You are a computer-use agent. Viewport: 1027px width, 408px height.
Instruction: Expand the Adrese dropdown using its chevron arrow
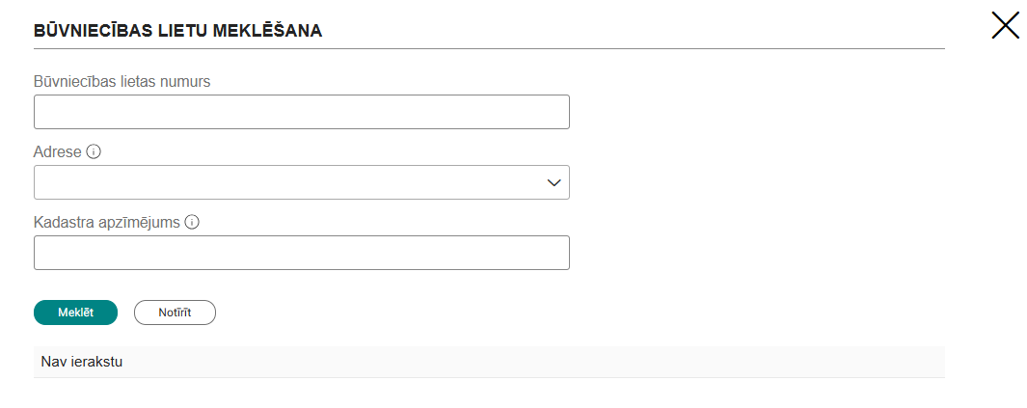pyautogui.click(x=554, y=182)
